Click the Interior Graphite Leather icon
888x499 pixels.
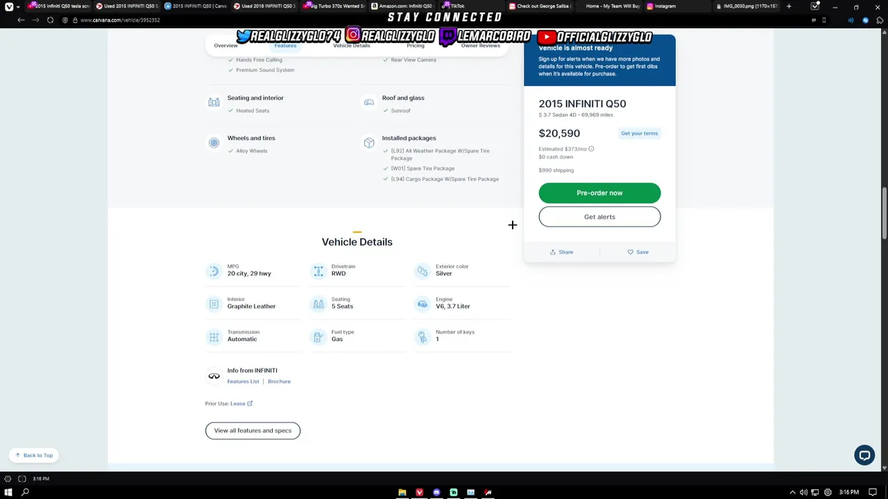pyautogui.click(x=214, y=304)
